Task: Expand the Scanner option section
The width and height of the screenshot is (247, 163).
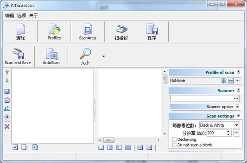Action: (238, 106)
